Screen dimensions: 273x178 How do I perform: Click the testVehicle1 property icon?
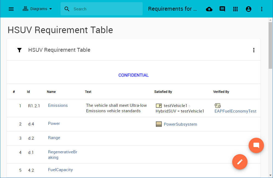point(159,106)
